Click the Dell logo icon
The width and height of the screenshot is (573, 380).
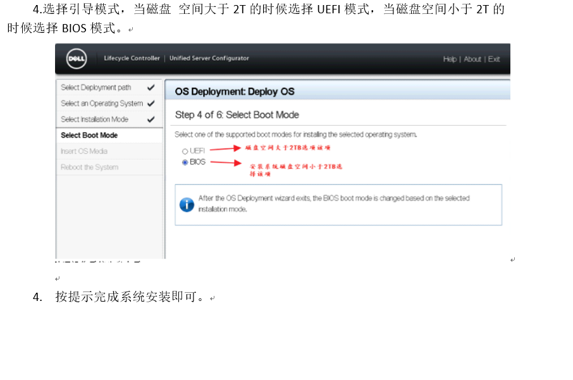point(77,59)
